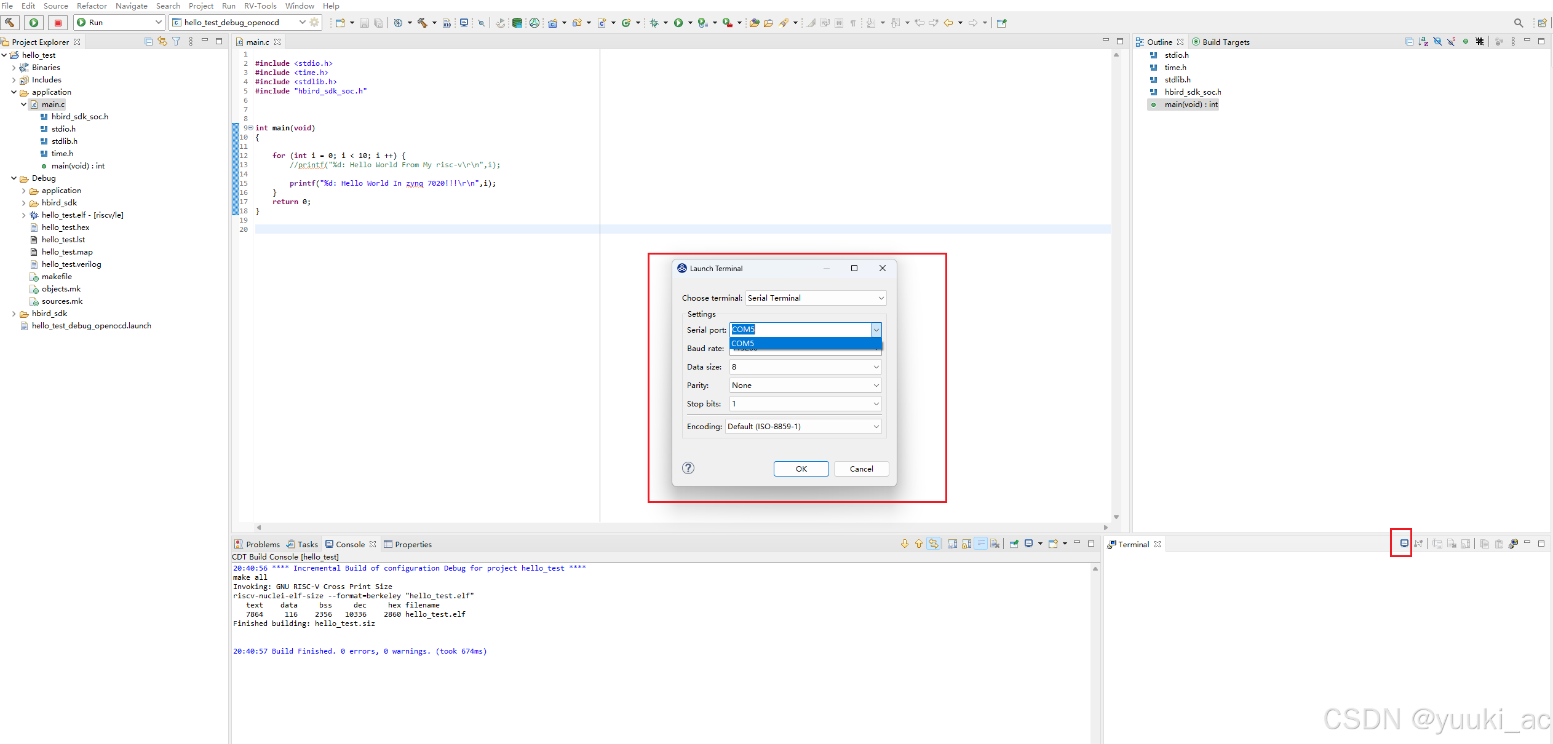
Task: Click the console vertical scrollbar up arrow
Action: (x=1095, y=569)
